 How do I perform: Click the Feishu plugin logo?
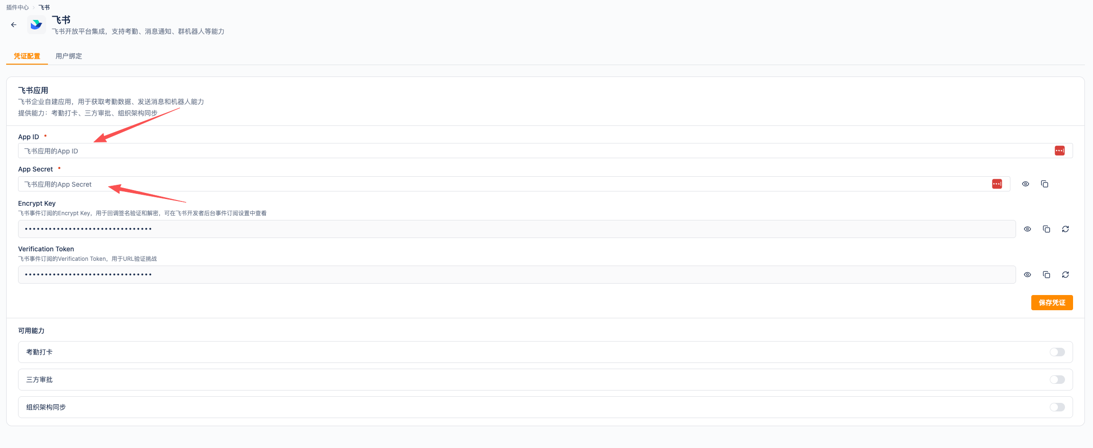37,25
